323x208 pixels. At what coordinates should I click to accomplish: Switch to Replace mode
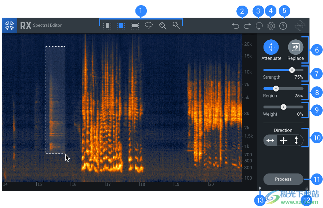click(x=295, y=47)
